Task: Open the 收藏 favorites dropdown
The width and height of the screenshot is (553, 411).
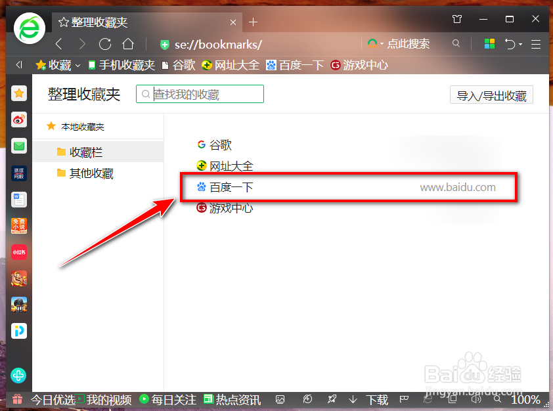Action: tap(58, 65)
